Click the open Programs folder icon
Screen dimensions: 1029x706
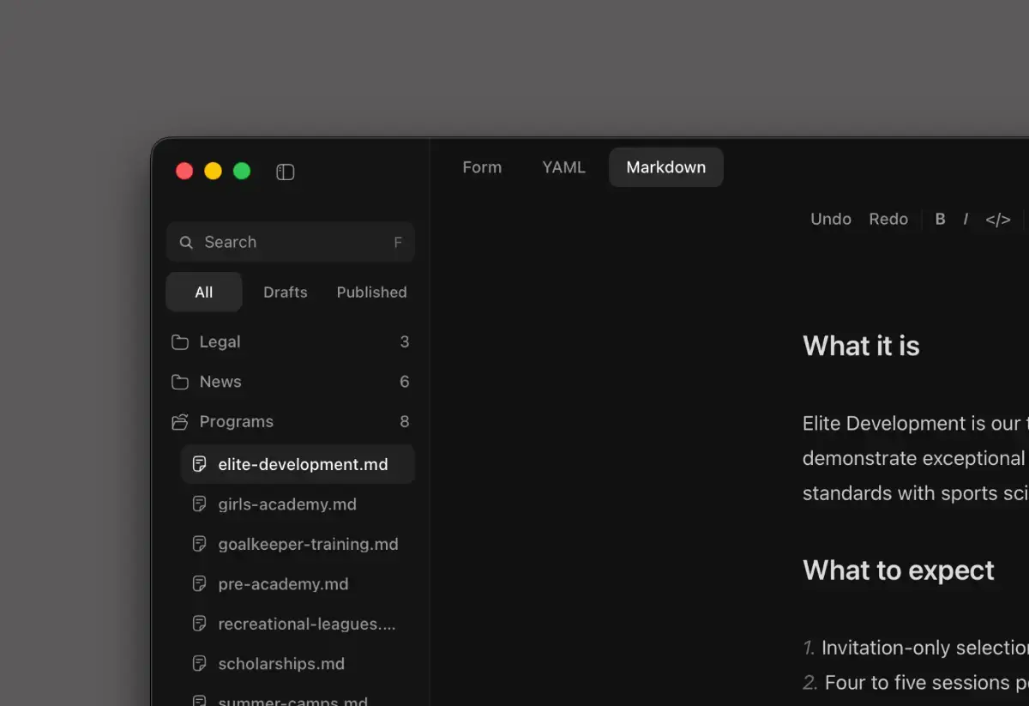coord(180,422)
